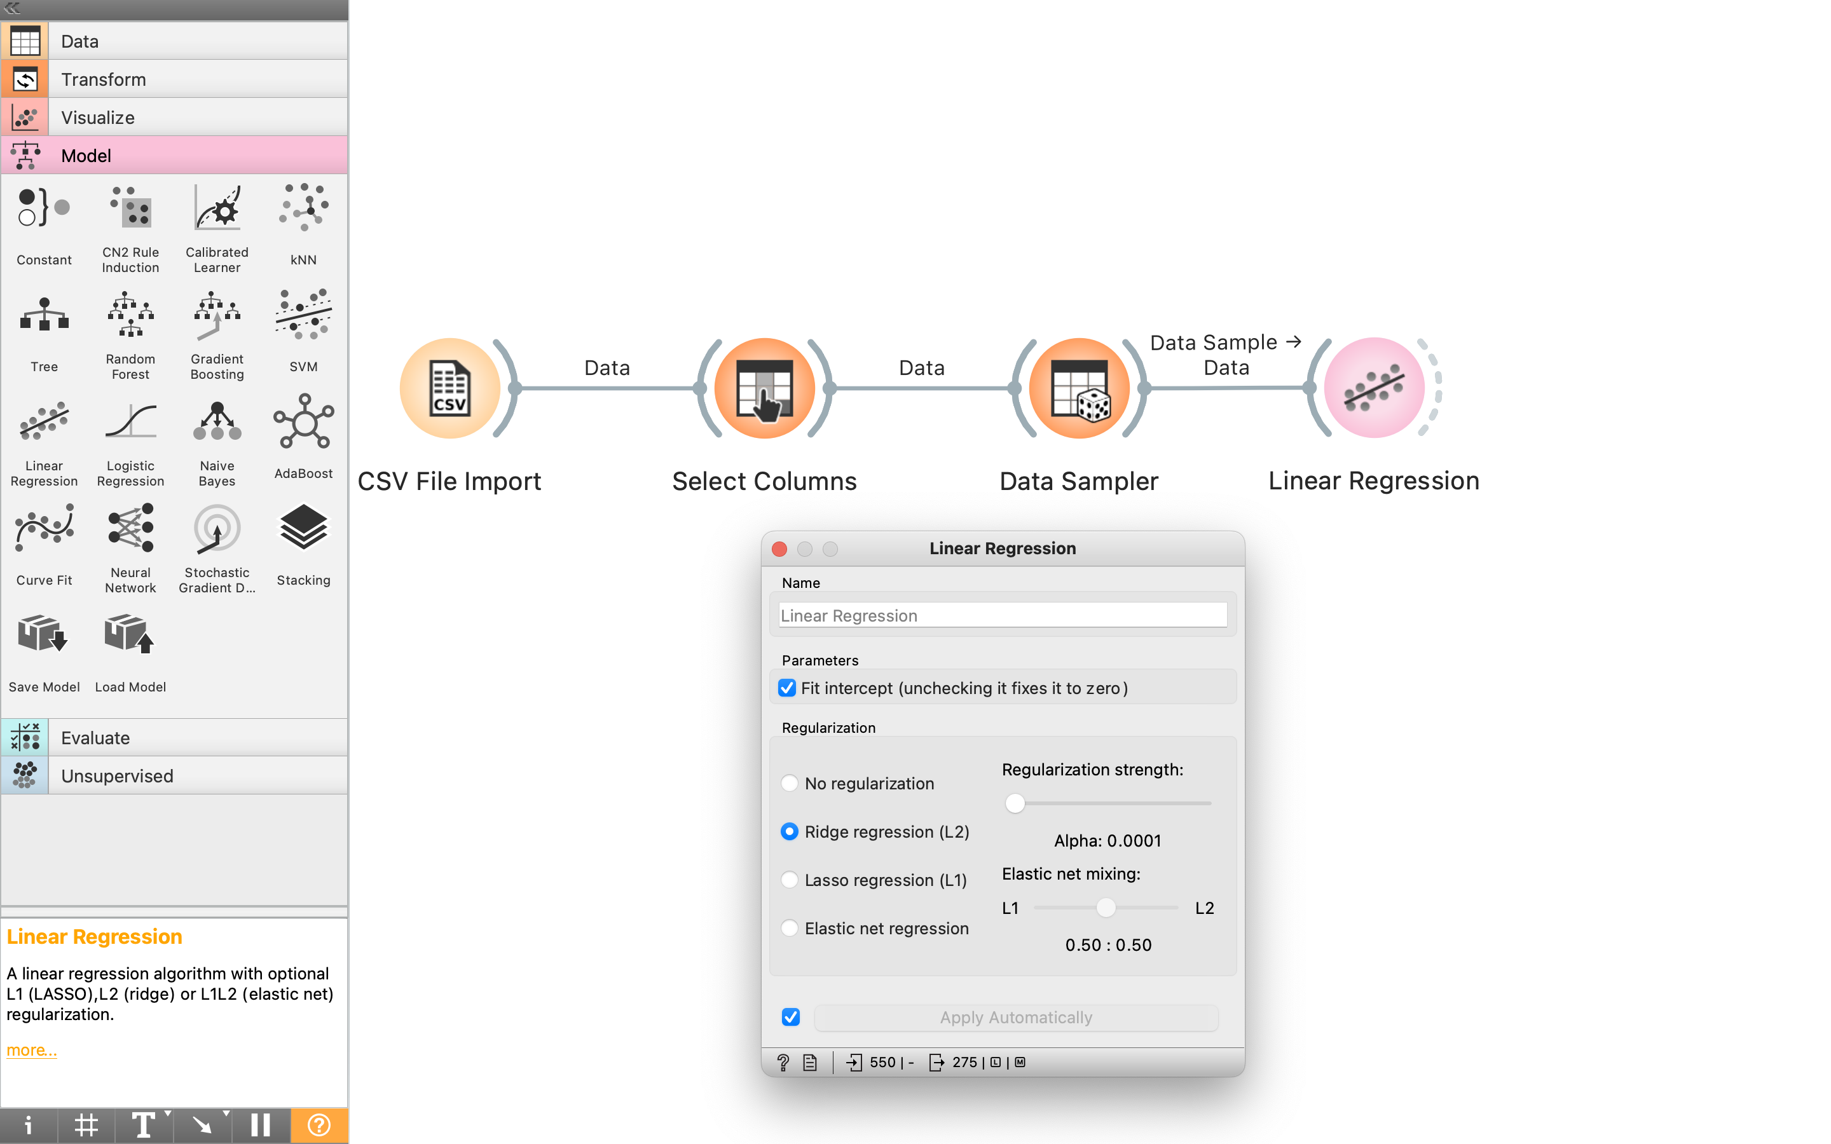1831x1144 pixels.
Task: Select the Tree widget in the Model panel
Action: point(43,314)
